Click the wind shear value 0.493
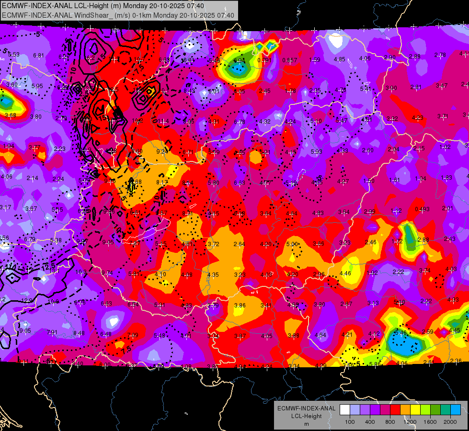Image resolution: width=469 pixels, height=431 pixels. point(422,209)
